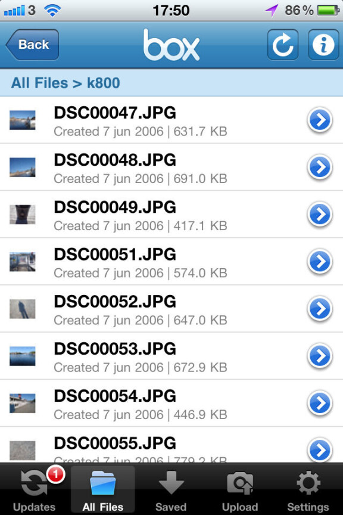Image resolution: width=343 pixels, height=515 pixels.
Task: Select the DSC00048.JPG thumbnail
Action: pyautogui.click(x=22, y=167)
